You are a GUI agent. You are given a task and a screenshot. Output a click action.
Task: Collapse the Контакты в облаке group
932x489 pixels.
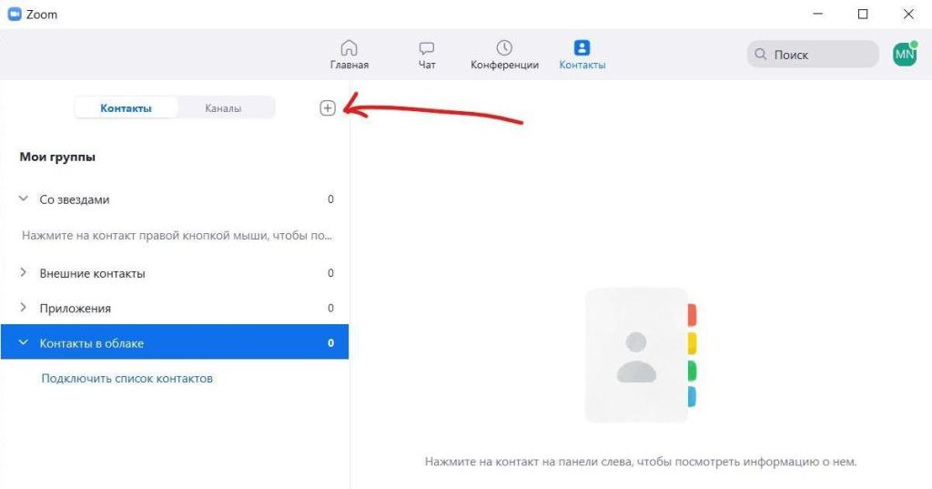pos(24,343)
